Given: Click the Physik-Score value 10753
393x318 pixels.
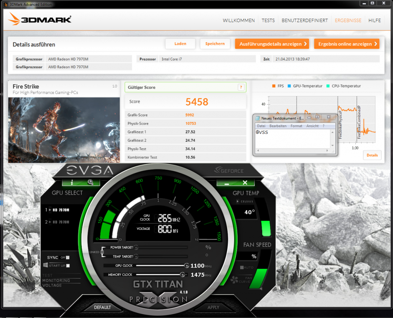Looking at the screenshot, I should coord(191,124).
